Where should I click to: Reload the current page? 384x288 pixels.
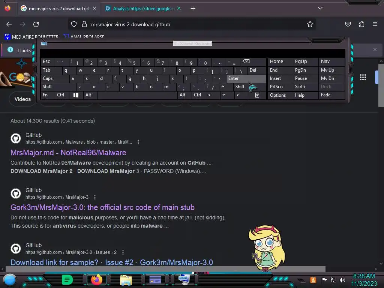click(36, 24)
